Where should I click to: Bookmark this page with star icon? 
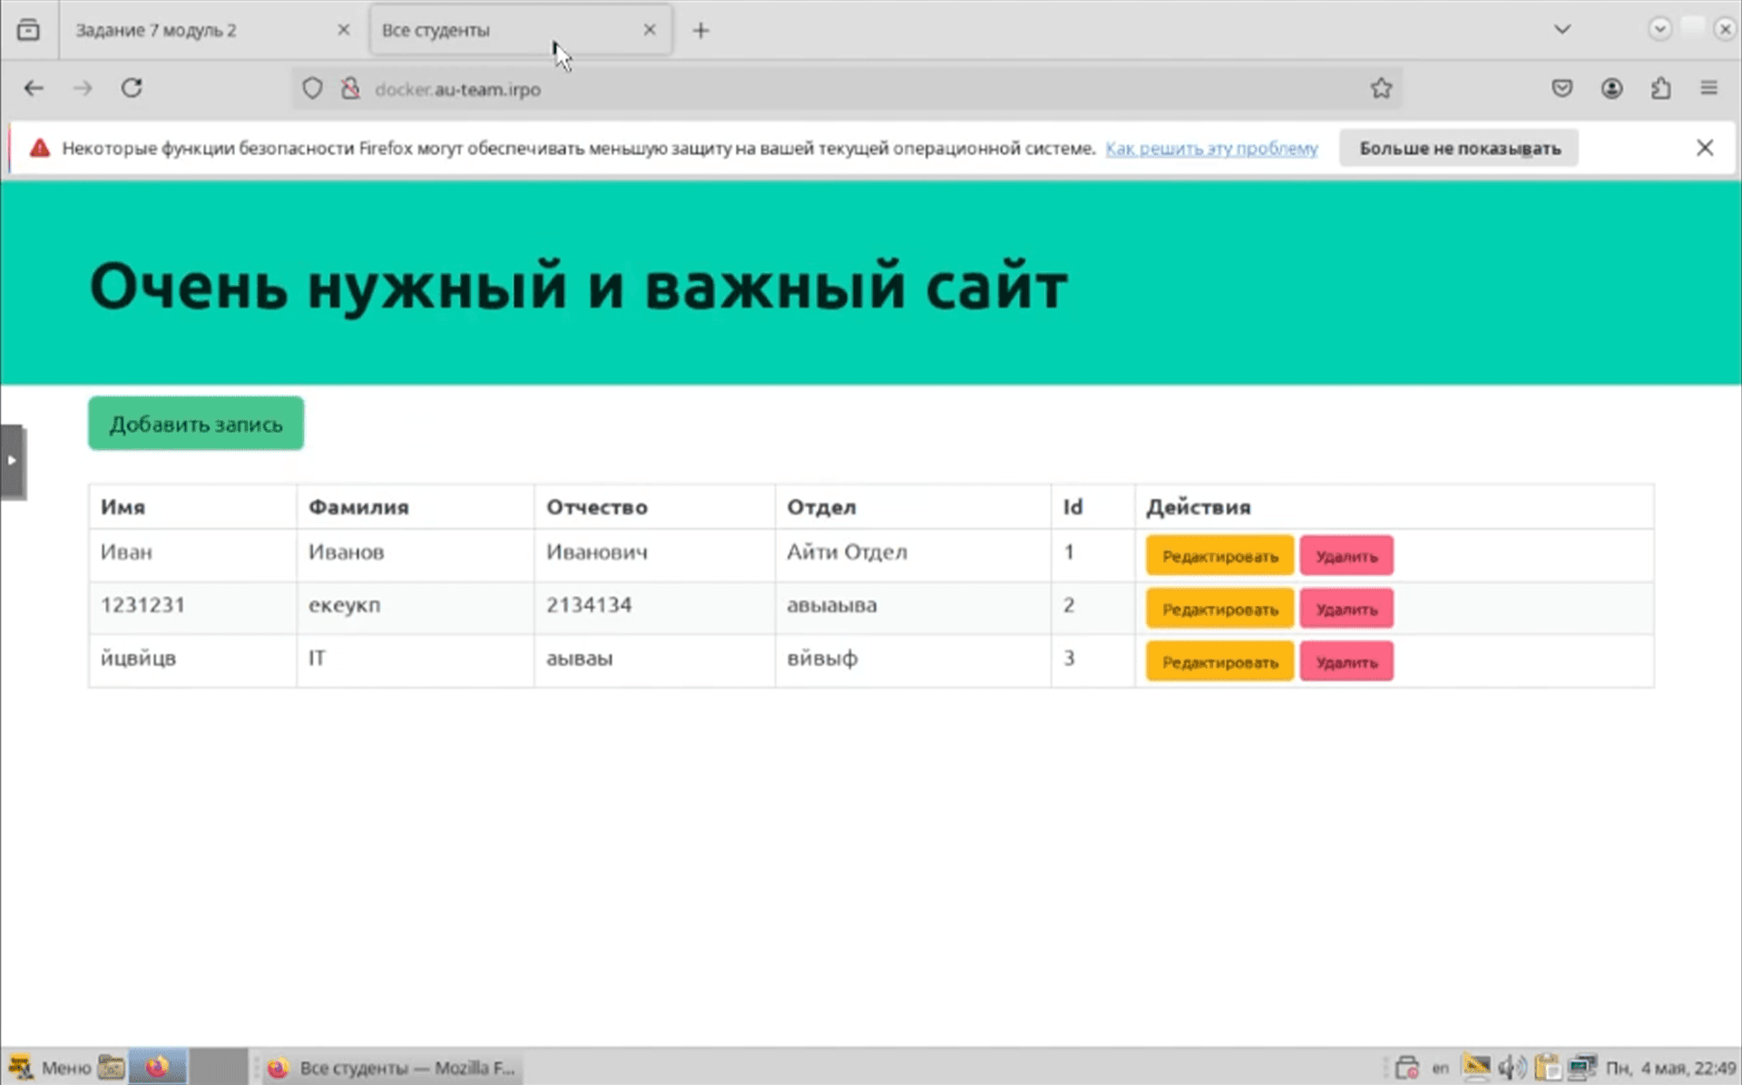coord(1381,89)
